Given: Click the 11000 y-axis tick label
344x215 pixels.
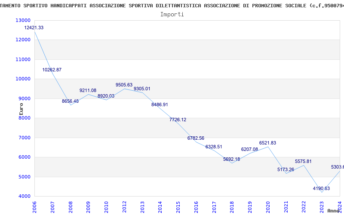Looking at the screenshot, I should 23,59.
